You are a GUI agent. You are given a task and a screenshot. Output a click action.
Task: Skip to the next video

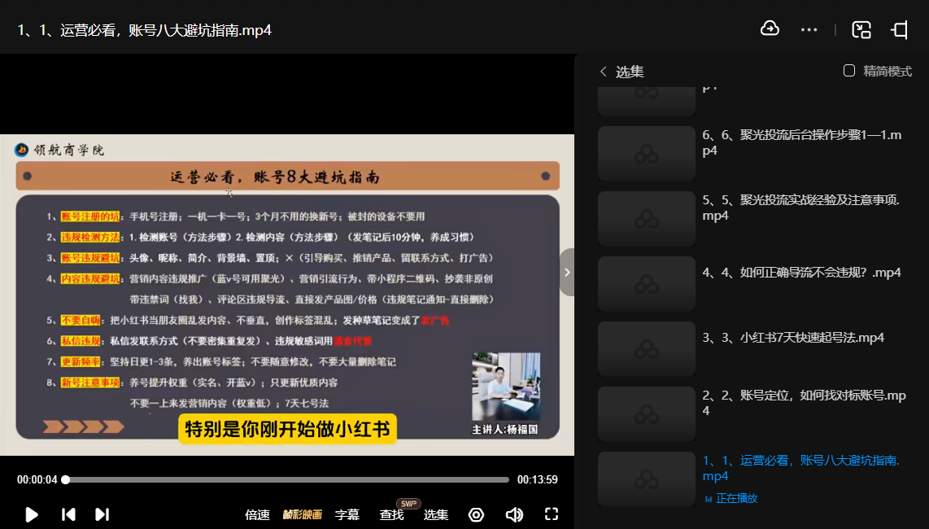click(102, 514)
